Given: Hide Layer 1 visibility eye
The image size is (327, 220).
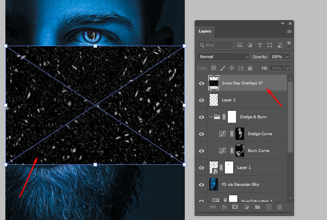Looking at the screenshot, I should coord(201,168).
